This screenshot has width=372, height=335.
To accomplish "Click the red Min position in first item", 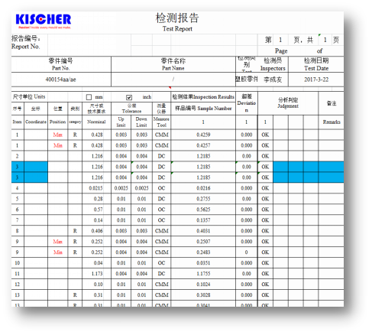I will (58, 145).
